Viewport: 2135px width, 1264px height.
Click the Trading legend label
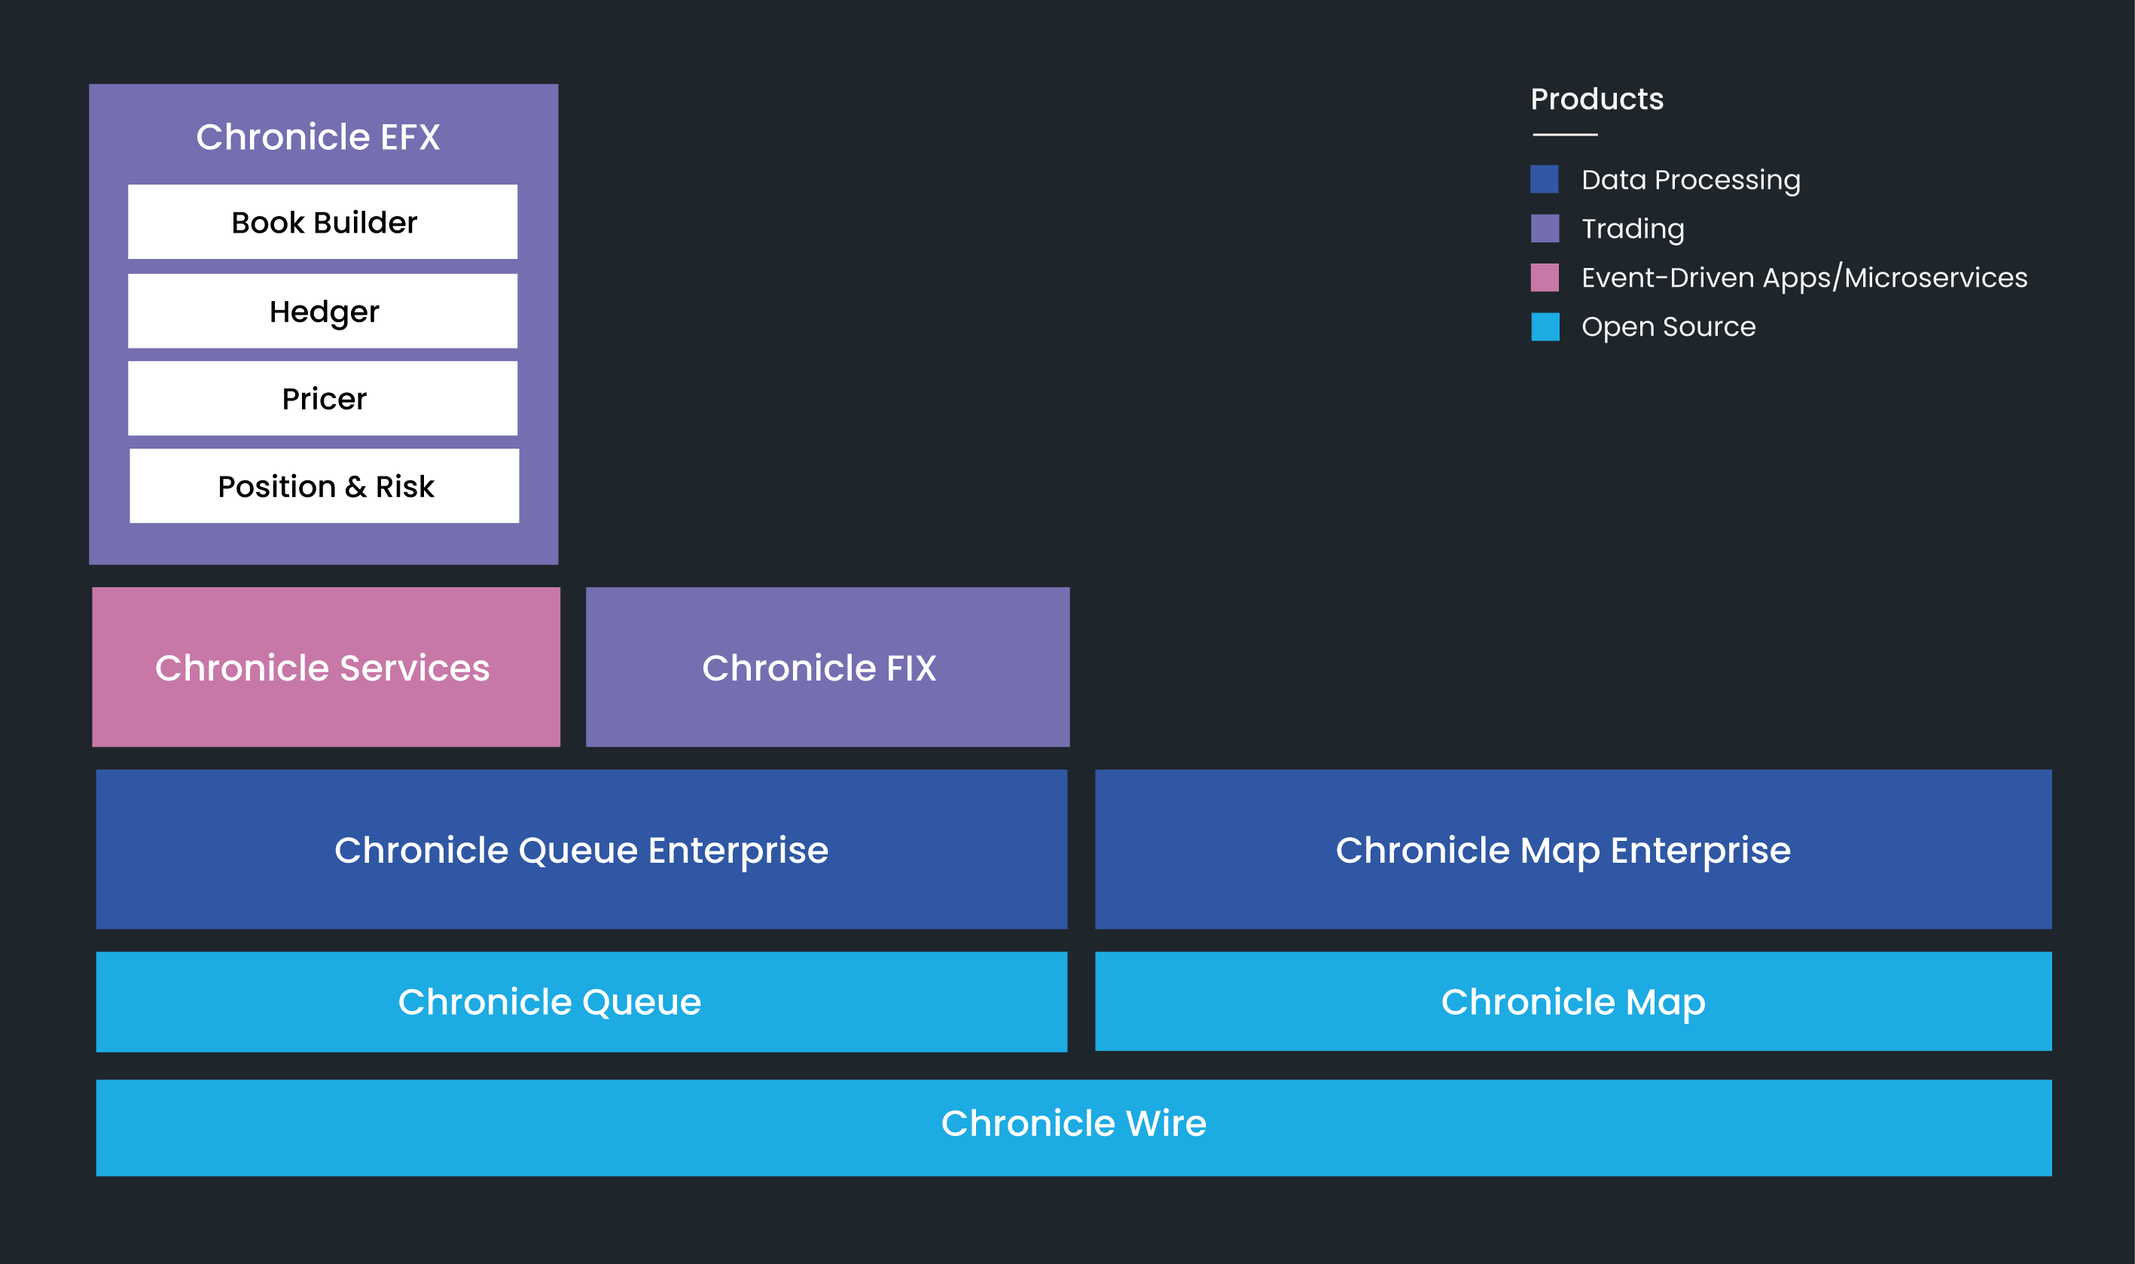pyautogui.click(x=1633, y=229)
